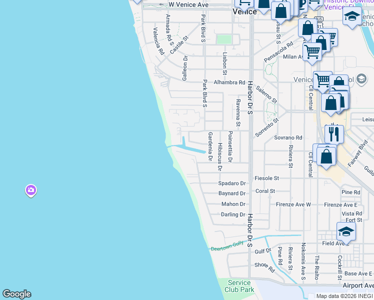Click partly visible cart marker above Venice city label
Image resolution: width=374 pixels, height=300 pixels.
(x=244, y=5)
